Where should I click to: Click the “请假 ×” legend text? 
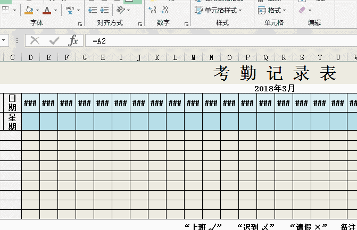pos(309,226)
